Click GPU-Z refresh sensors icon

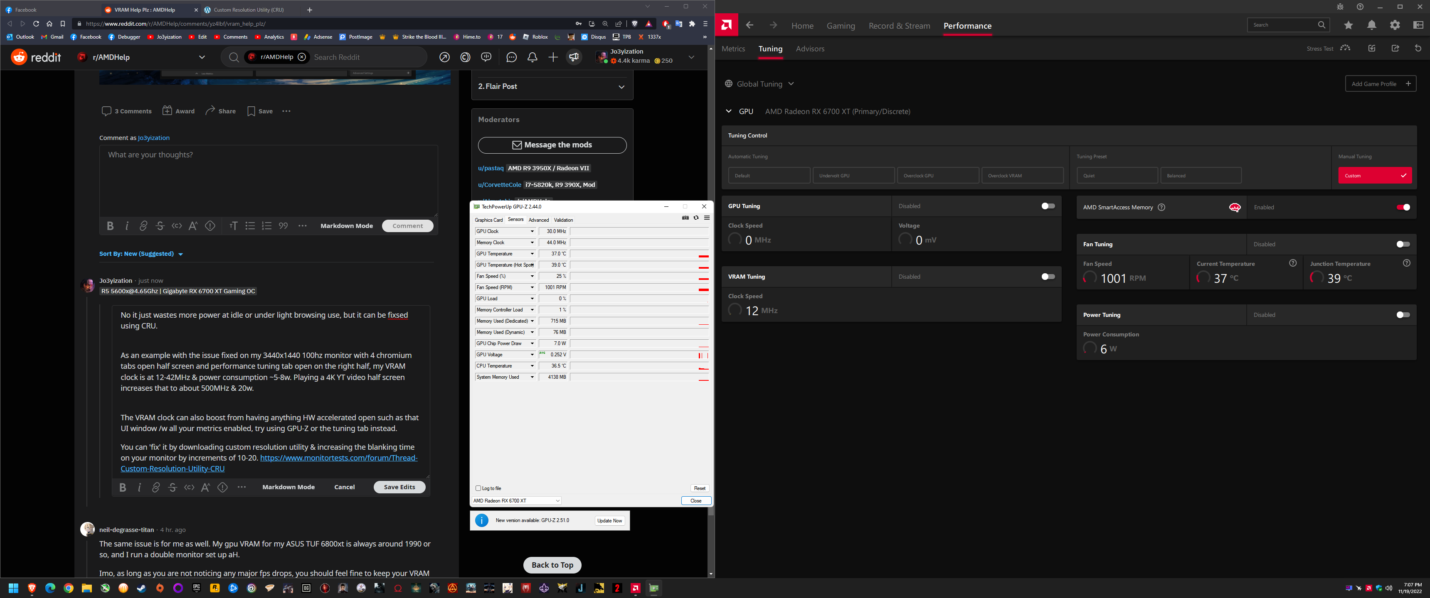pyautogui.click(x=696, y=218)
